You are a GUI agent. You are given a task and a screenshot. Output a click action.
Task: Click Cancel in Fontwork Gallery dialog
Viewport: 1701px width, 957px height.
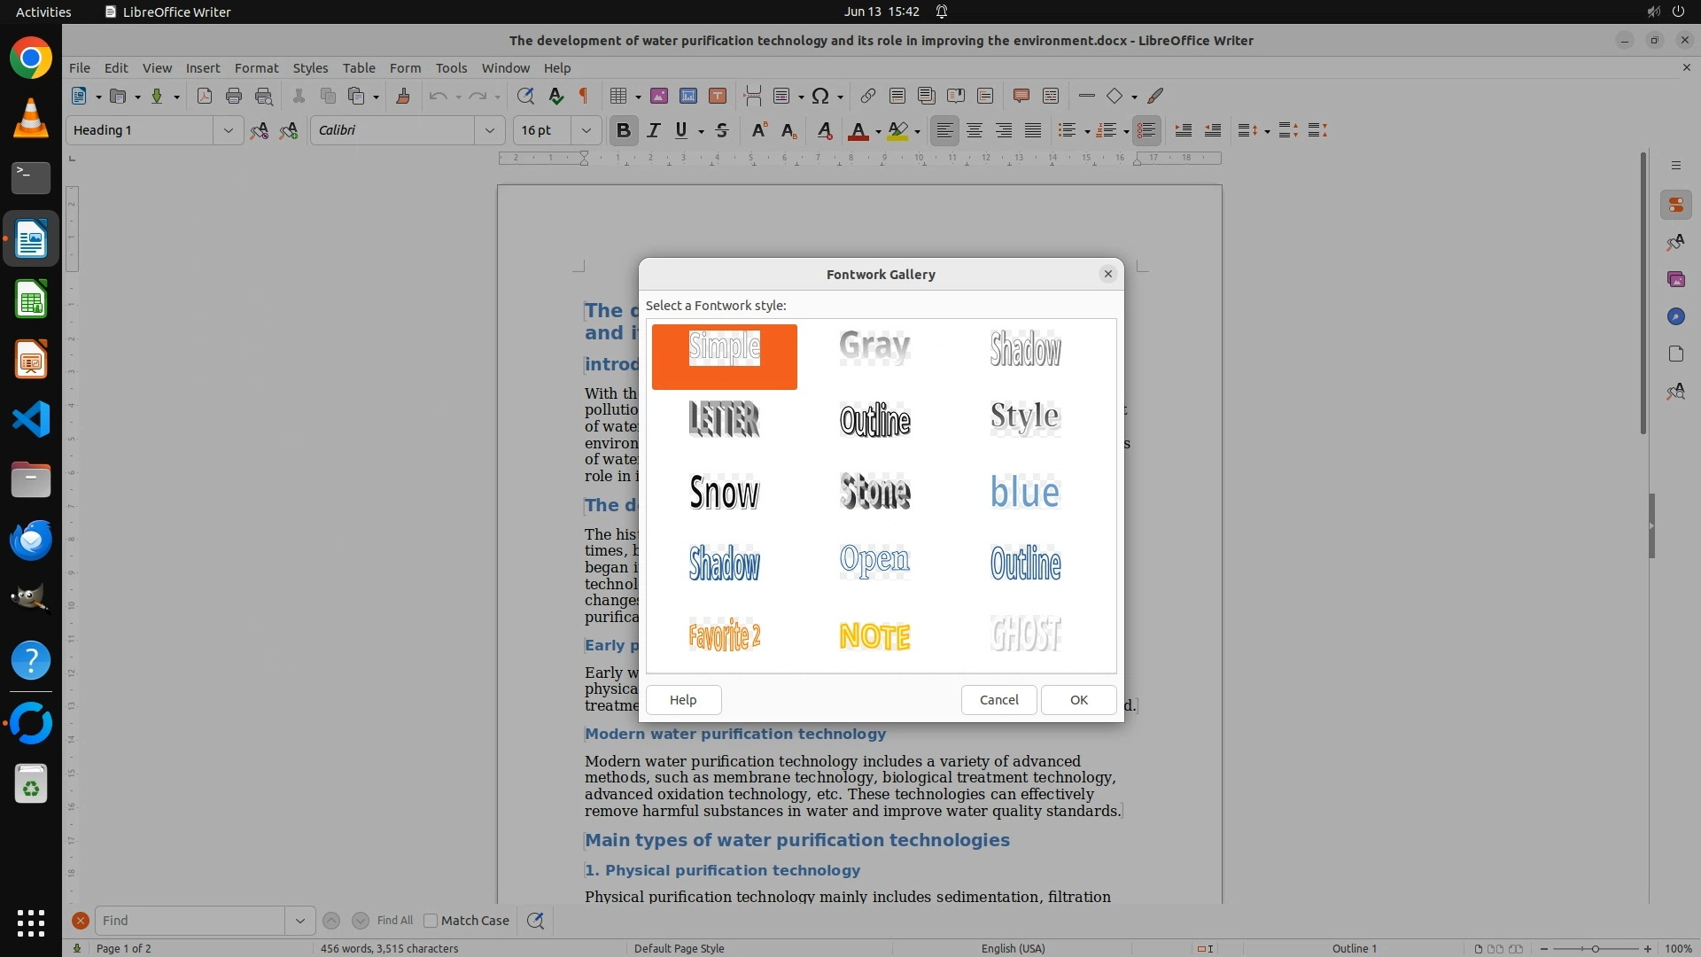[998, 699]
